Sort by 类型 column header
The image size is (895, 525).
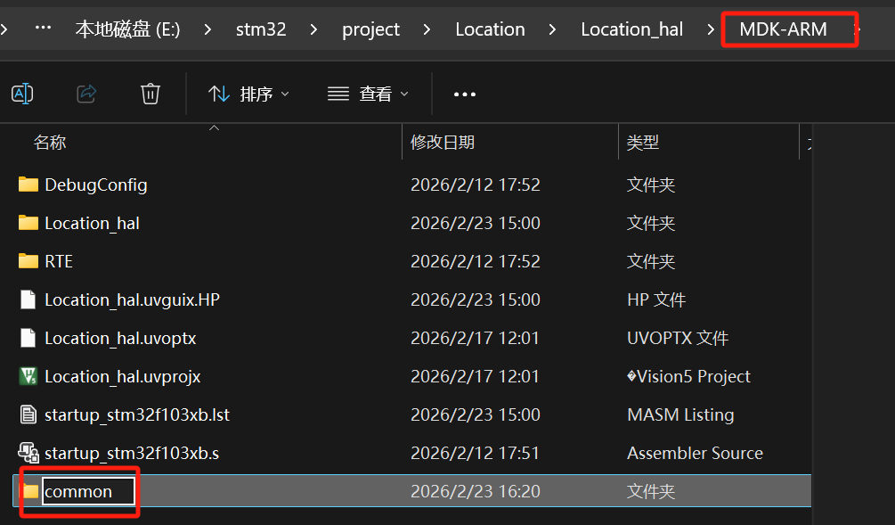tap(643, 143)
